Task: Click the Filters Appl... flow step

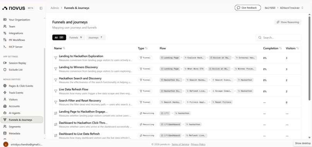Action: pos(197,102)
